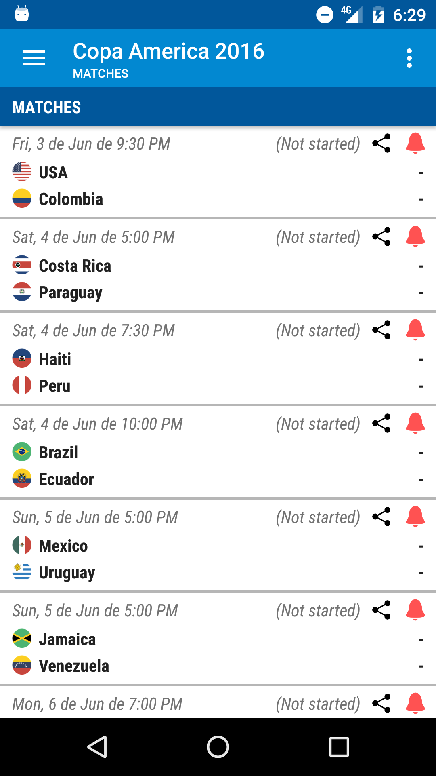Share the Jamaica vs Venezuela match
The height and width of the screenshot is (776, 436).
(381, 610)
